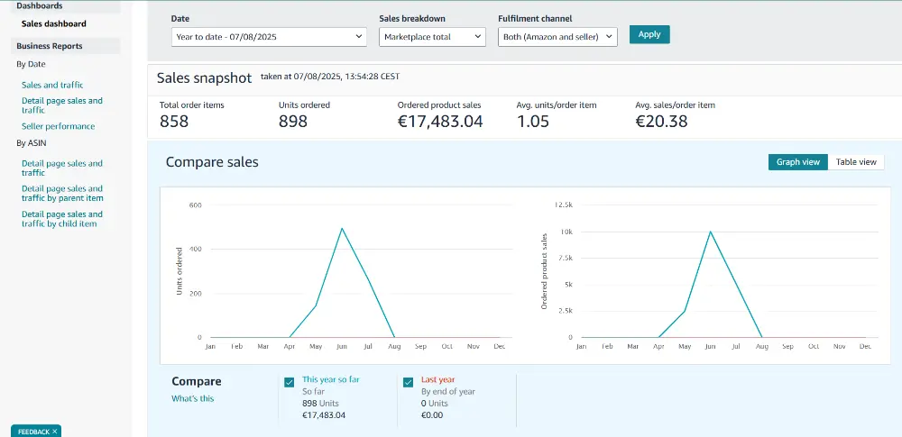Switch to Table view
The image size is (902, 437).
pos(856,162)
